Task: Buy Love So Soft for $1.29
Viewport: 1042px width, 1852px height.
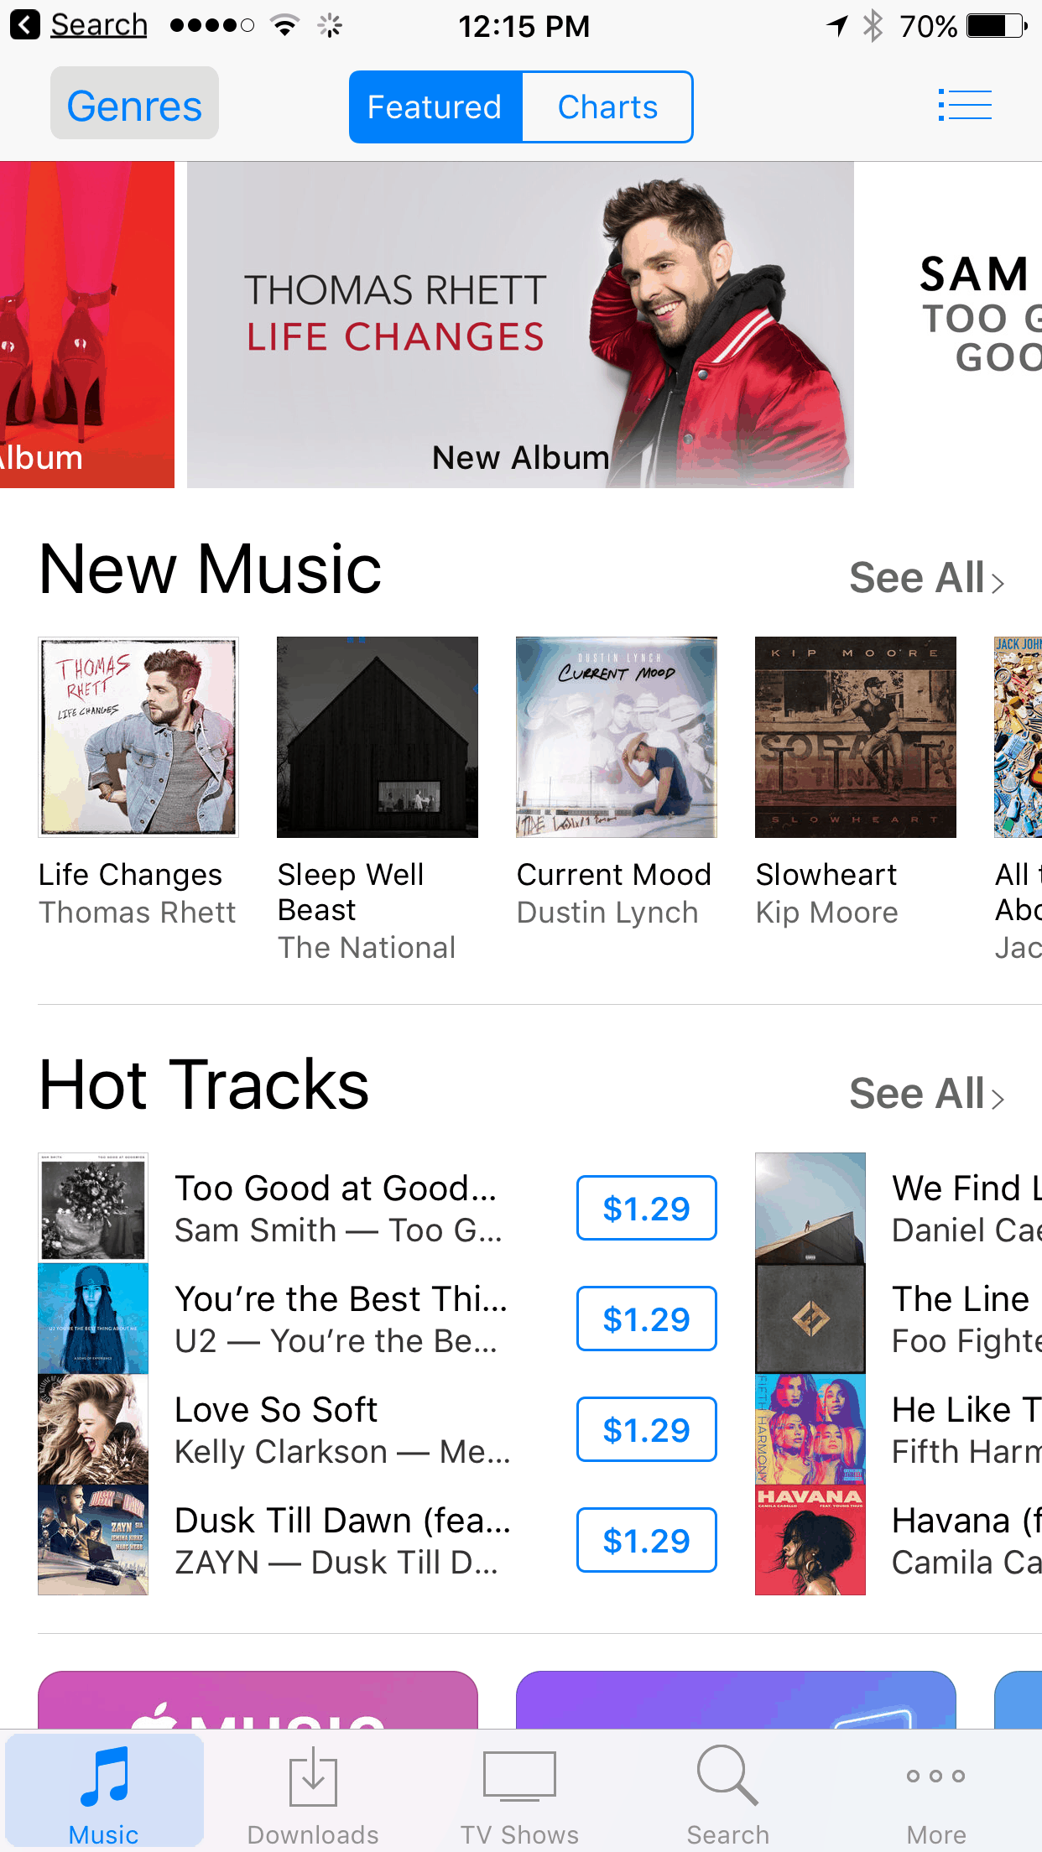Action: coord(646,1429)
